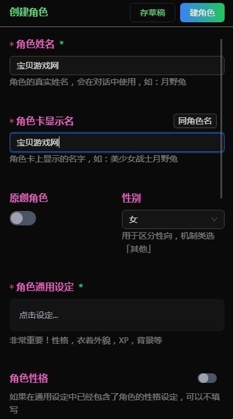233x419 pixels.
Task: Click the red asterisk before 角色卡显示名
Action: tap(12, 121)
